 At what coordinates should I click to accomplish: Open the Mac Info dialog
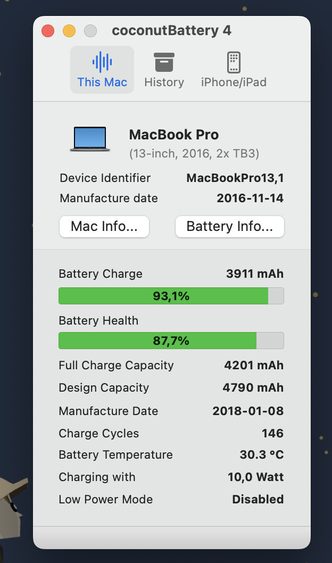click(104, 227)
